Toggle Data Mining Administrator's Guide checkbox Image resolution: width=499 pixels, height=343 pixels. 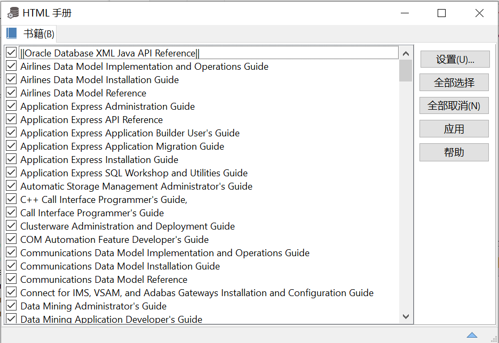click(11, 306)
